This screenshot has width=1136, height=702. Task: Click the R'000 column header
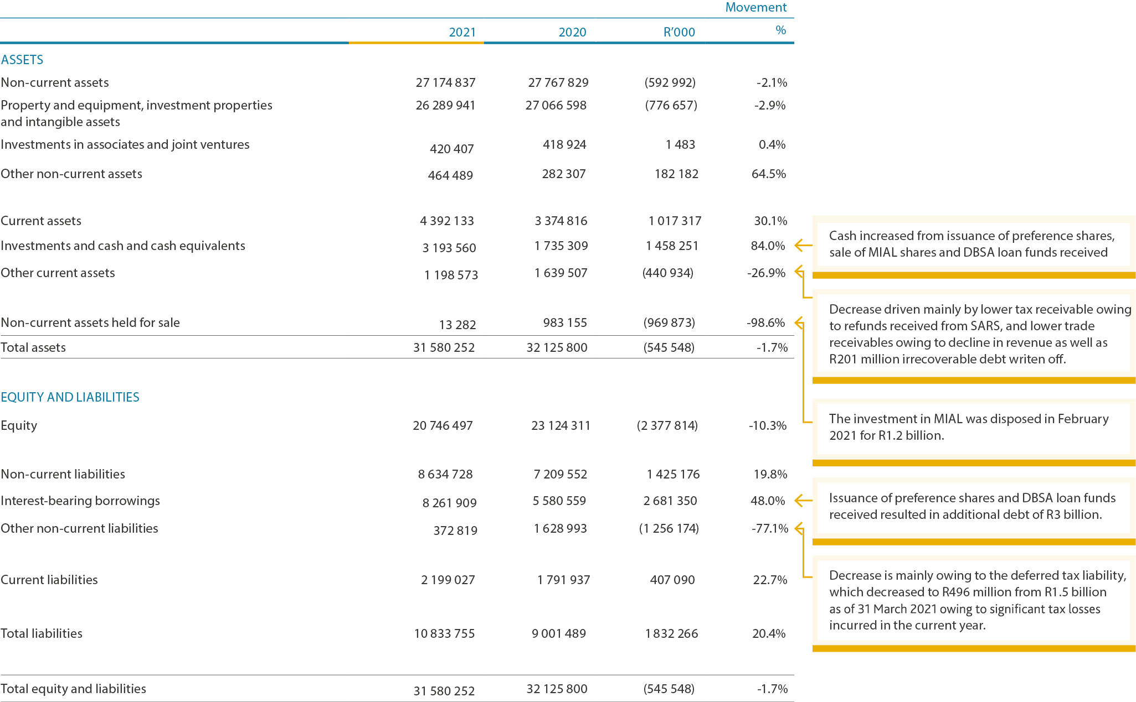pyautogui.click(x=678, y=32)
